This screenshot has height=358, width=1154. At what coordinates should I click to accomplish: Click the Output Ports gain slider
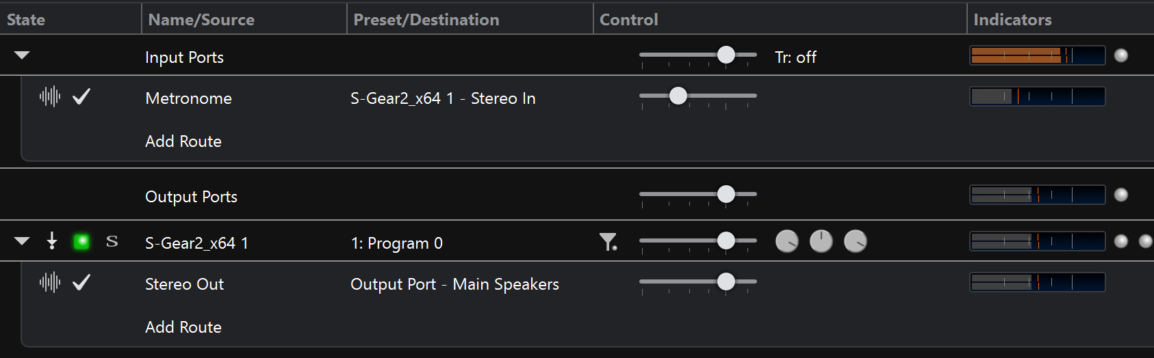[698, 195]
